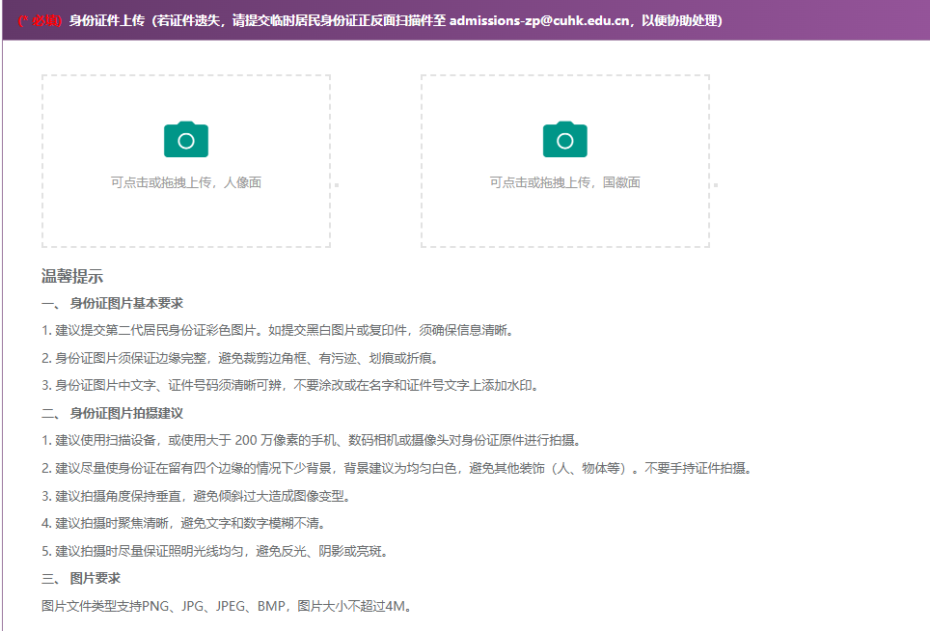
Task: Select the purple 身份证件上传 header bar
Action: [x=465, y=17]
